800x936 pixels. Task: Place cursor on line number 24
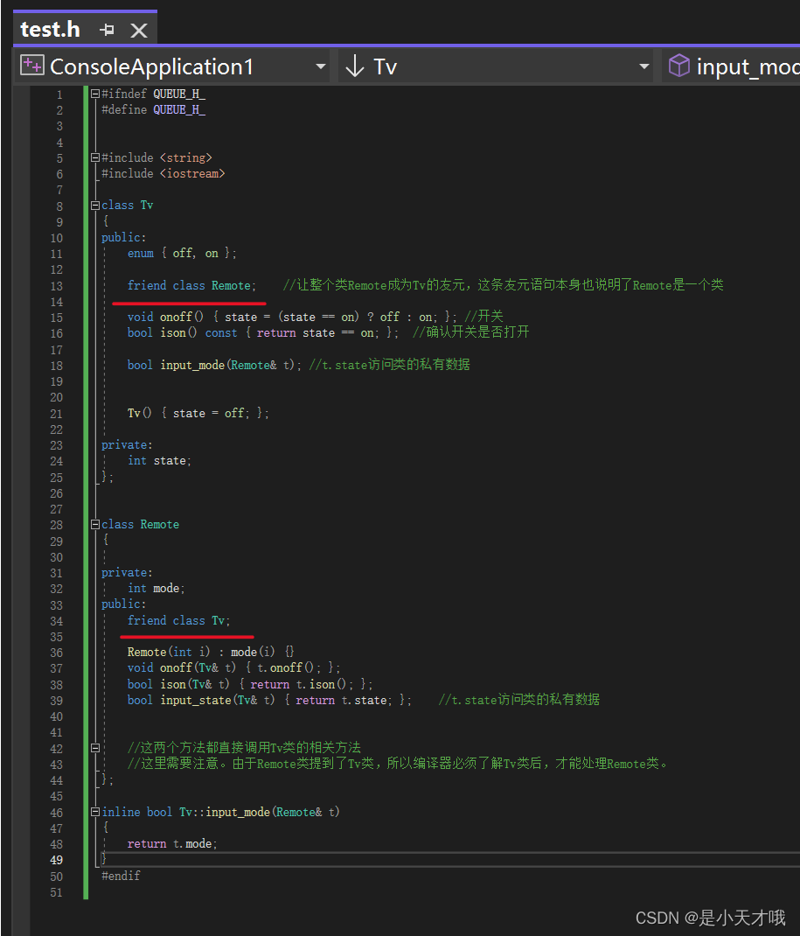[56, 460]
